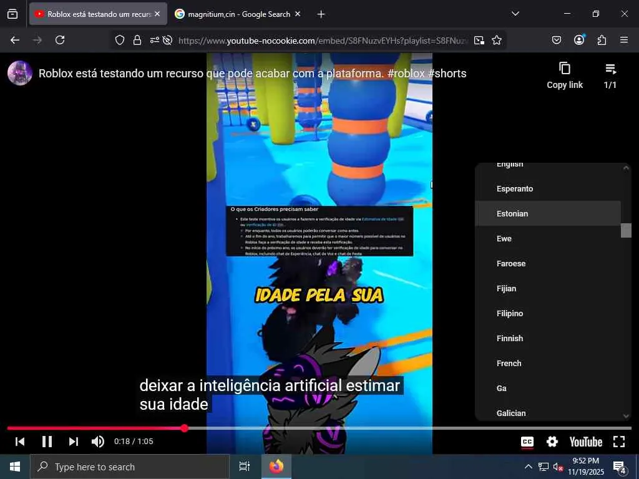Open the network status tray icon
The width and height of the screenshot is (639, 479).
[x=544, y=467]
